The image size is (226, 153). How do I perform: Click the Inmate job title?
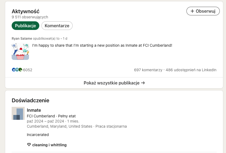click(34, 110)
